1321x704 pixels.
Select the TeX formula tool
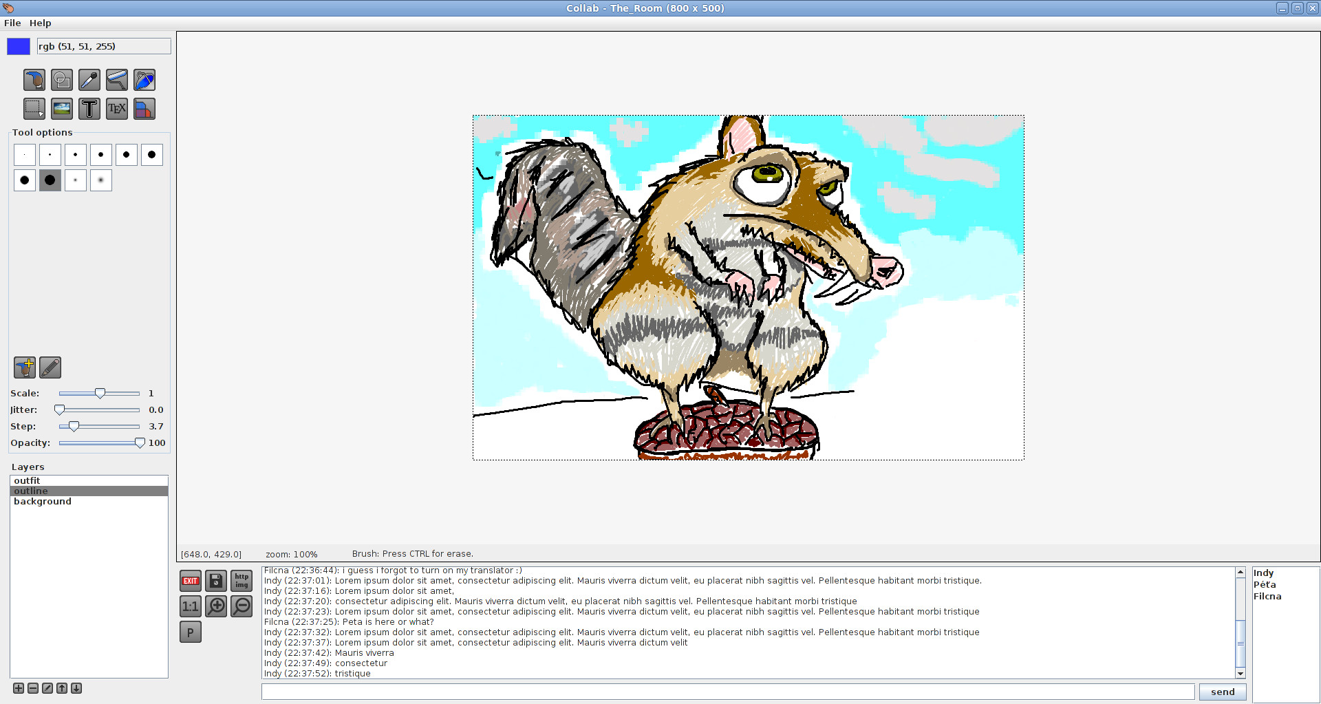[117, 109]
